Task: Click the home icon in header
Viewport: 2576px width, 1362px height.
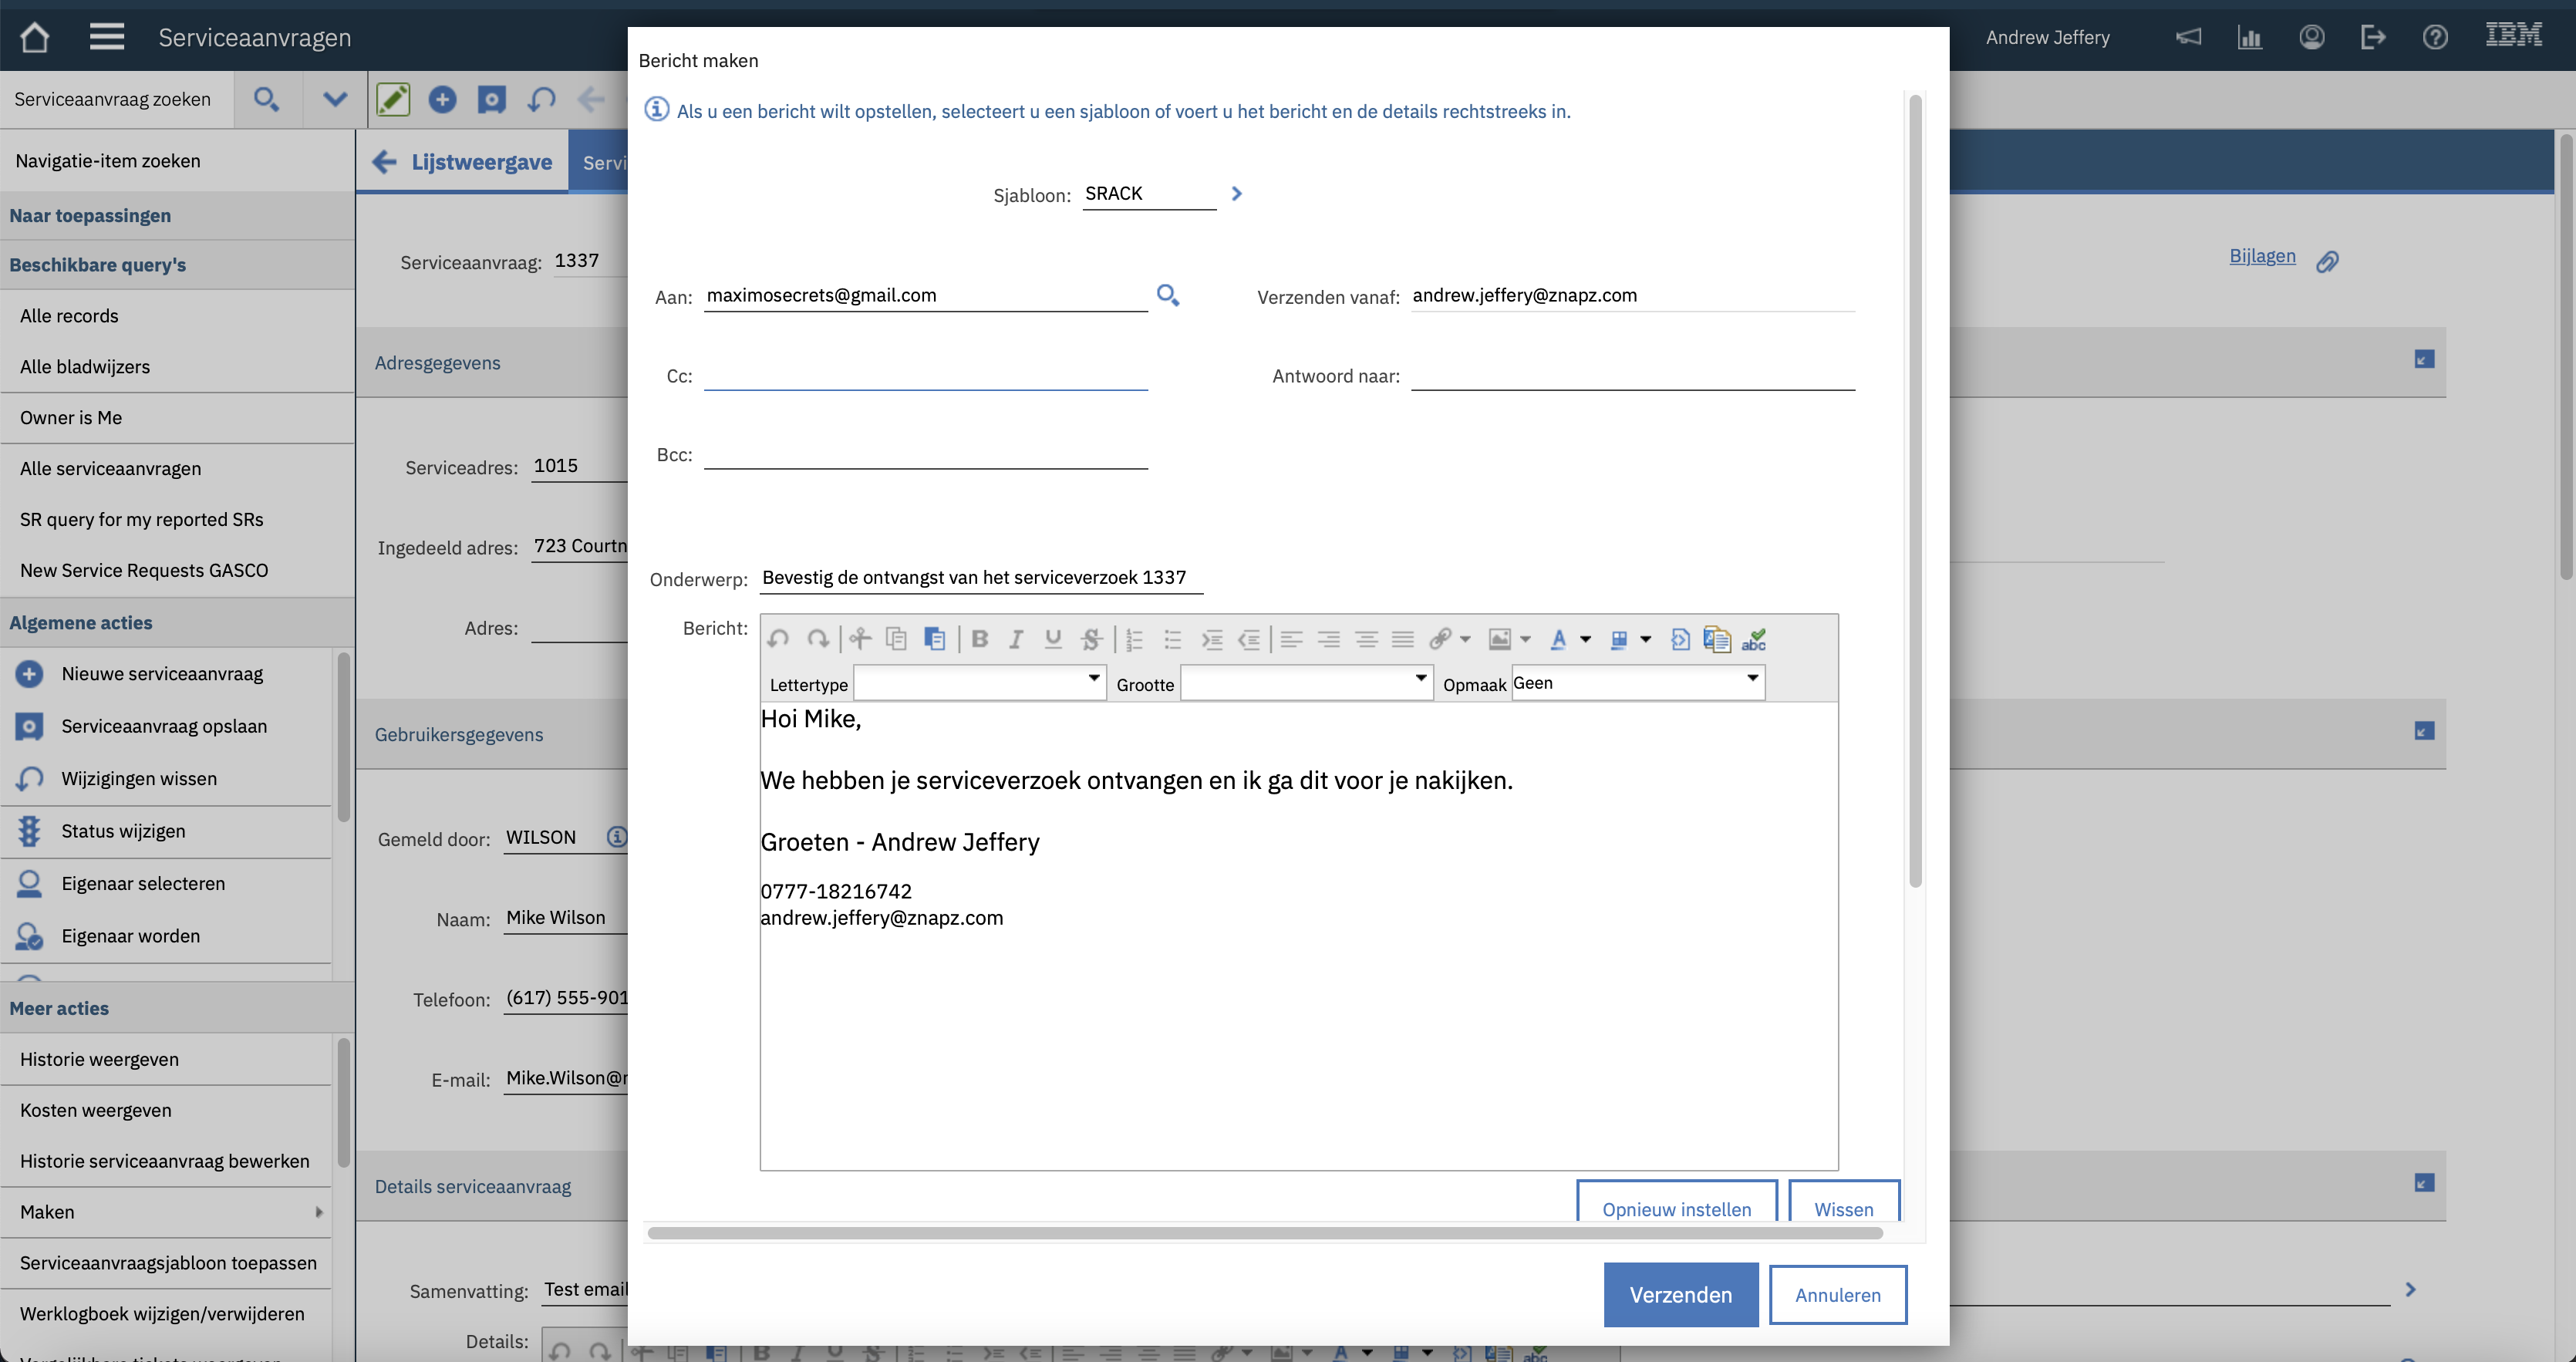Action: 35,37
